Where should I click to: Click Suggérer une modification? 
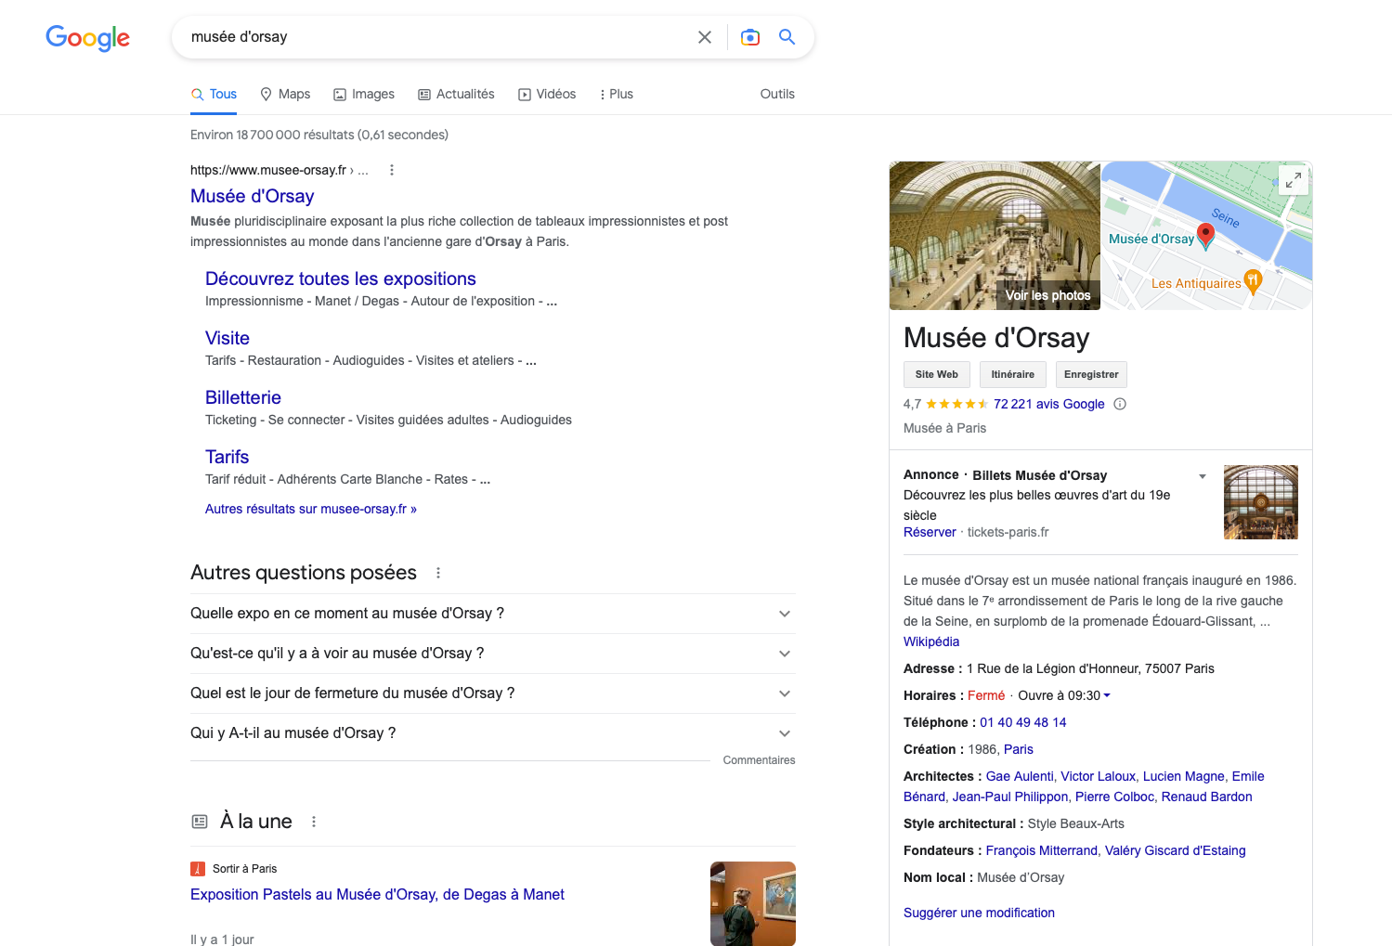tap(979, 913)
